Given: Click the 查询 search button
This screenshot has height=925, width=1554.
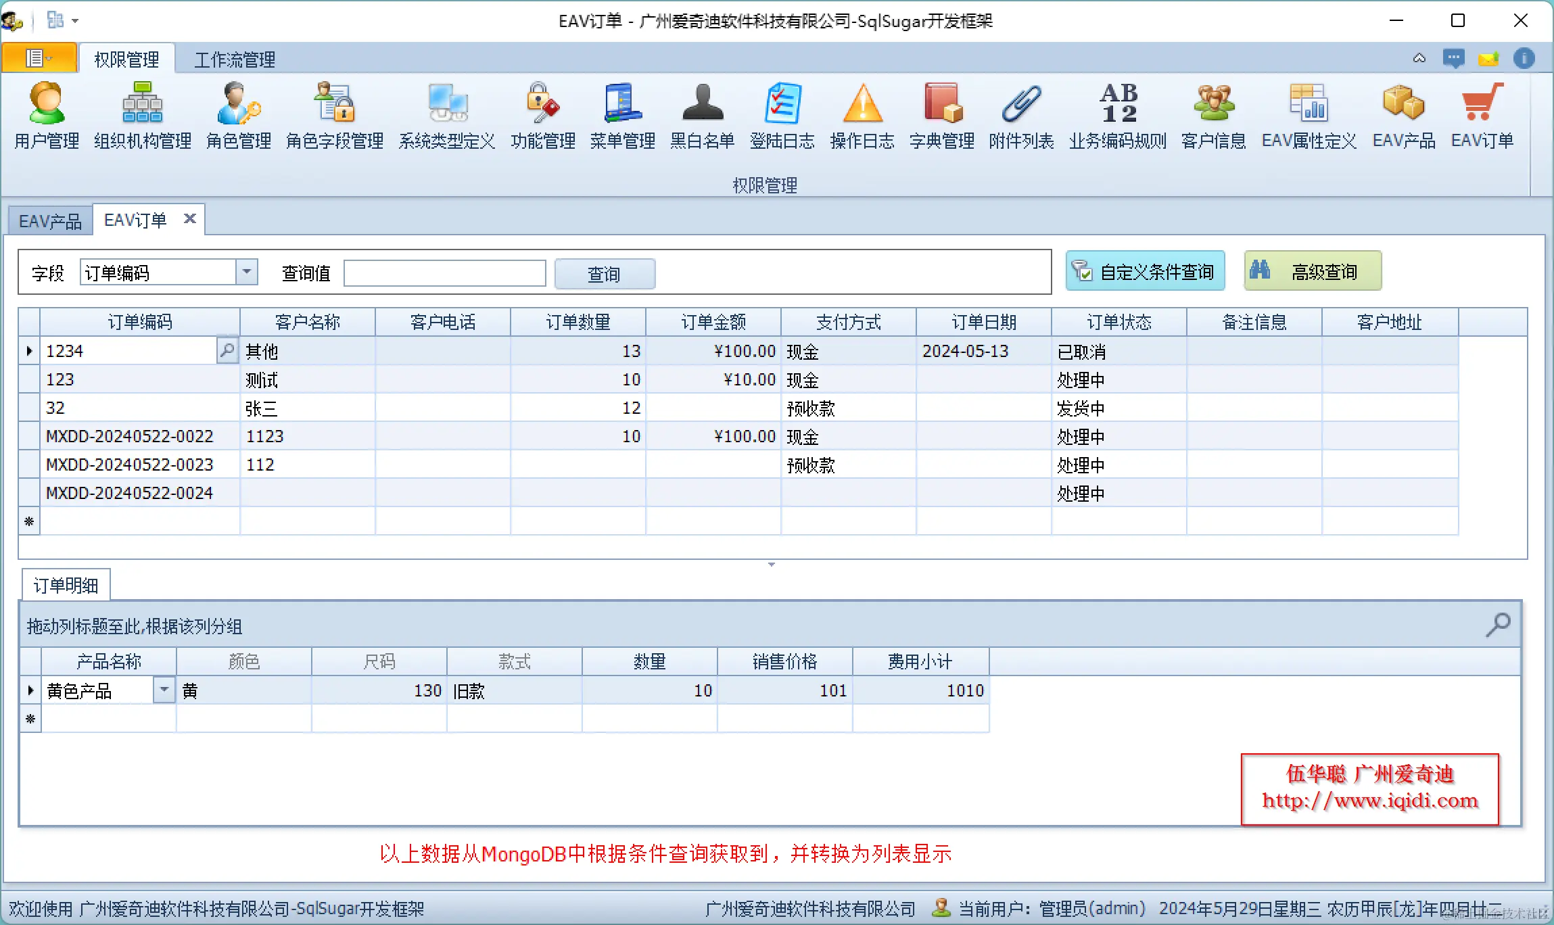Looking at the screenshot, I should [605, 274].
